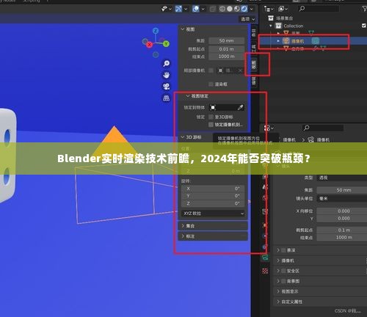367x317 pixels.
Task: Toggle viewport overlays icon
Action: (x=196, y=9)
